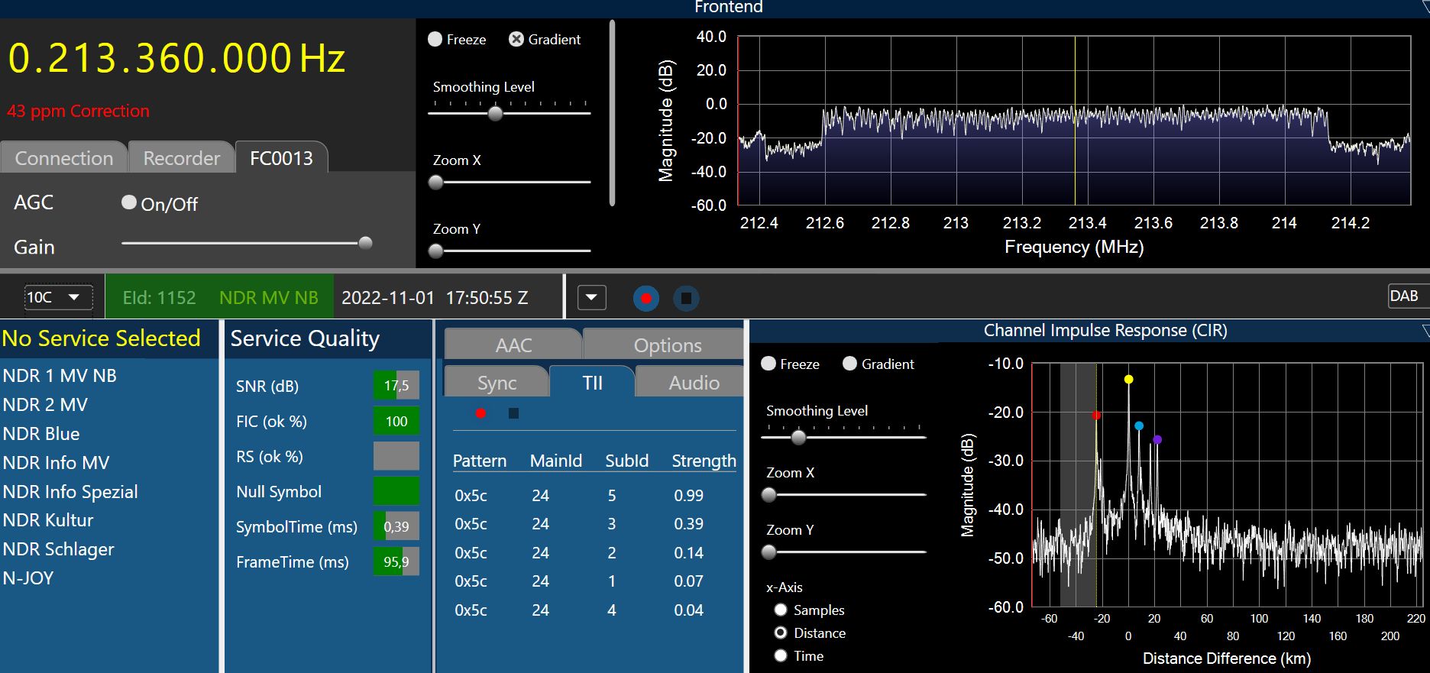The height and width of the screenshot is (673, 1430).
Task: Open the dropdown arrow beside the record button
Action: [x=591, y=298]
